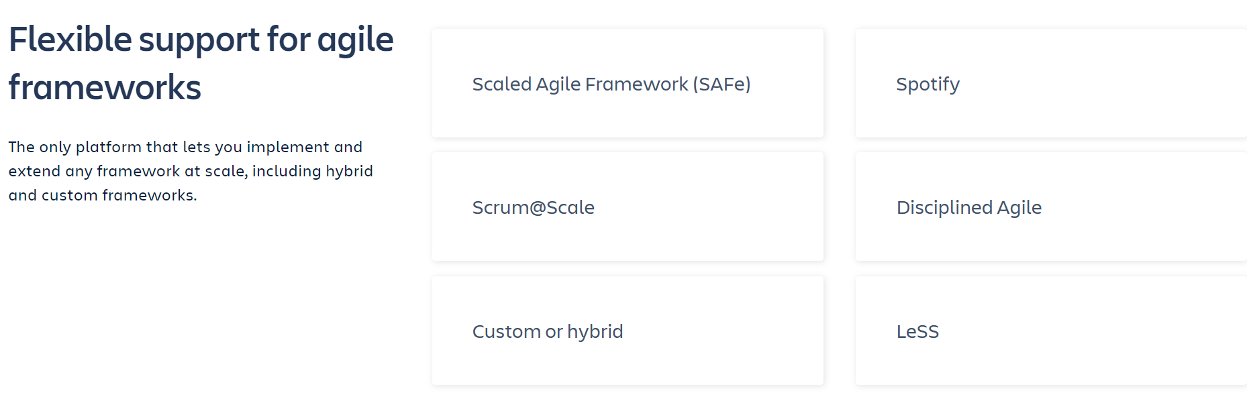Select the Spotify framework card
Viewport: 1247px width, 411px height.
pos(1051,83)
